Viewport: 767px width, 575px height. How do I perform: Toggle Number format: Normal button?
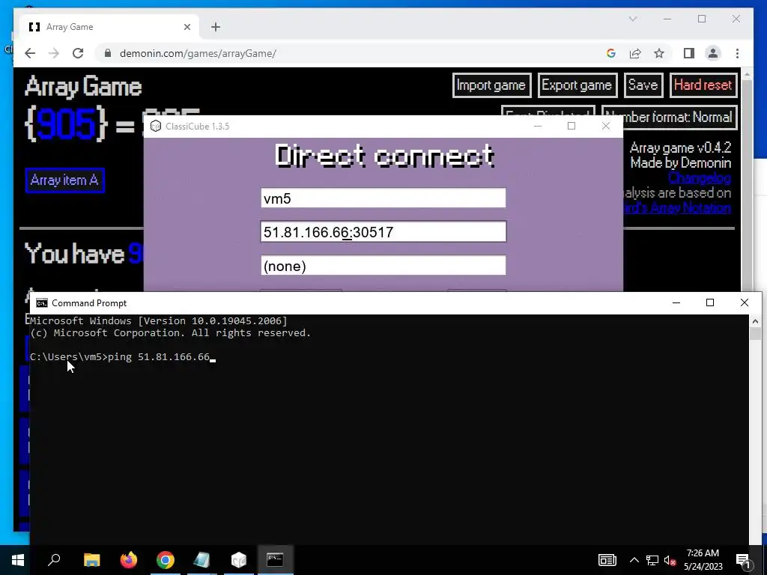pos(669,118)
